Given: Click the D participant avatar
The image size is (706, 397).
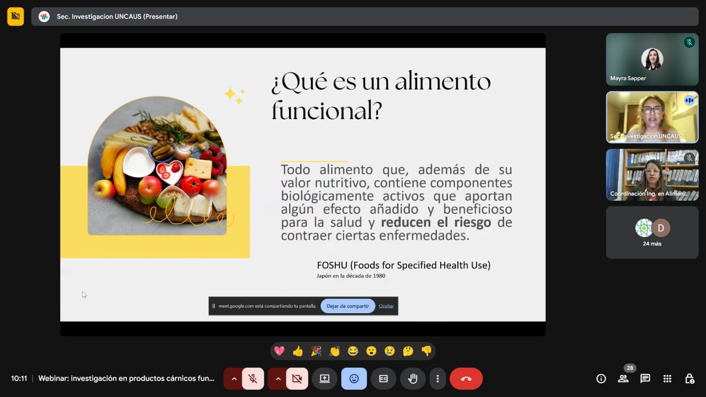Looking at the screenshot, I should [x=661, y=228].
